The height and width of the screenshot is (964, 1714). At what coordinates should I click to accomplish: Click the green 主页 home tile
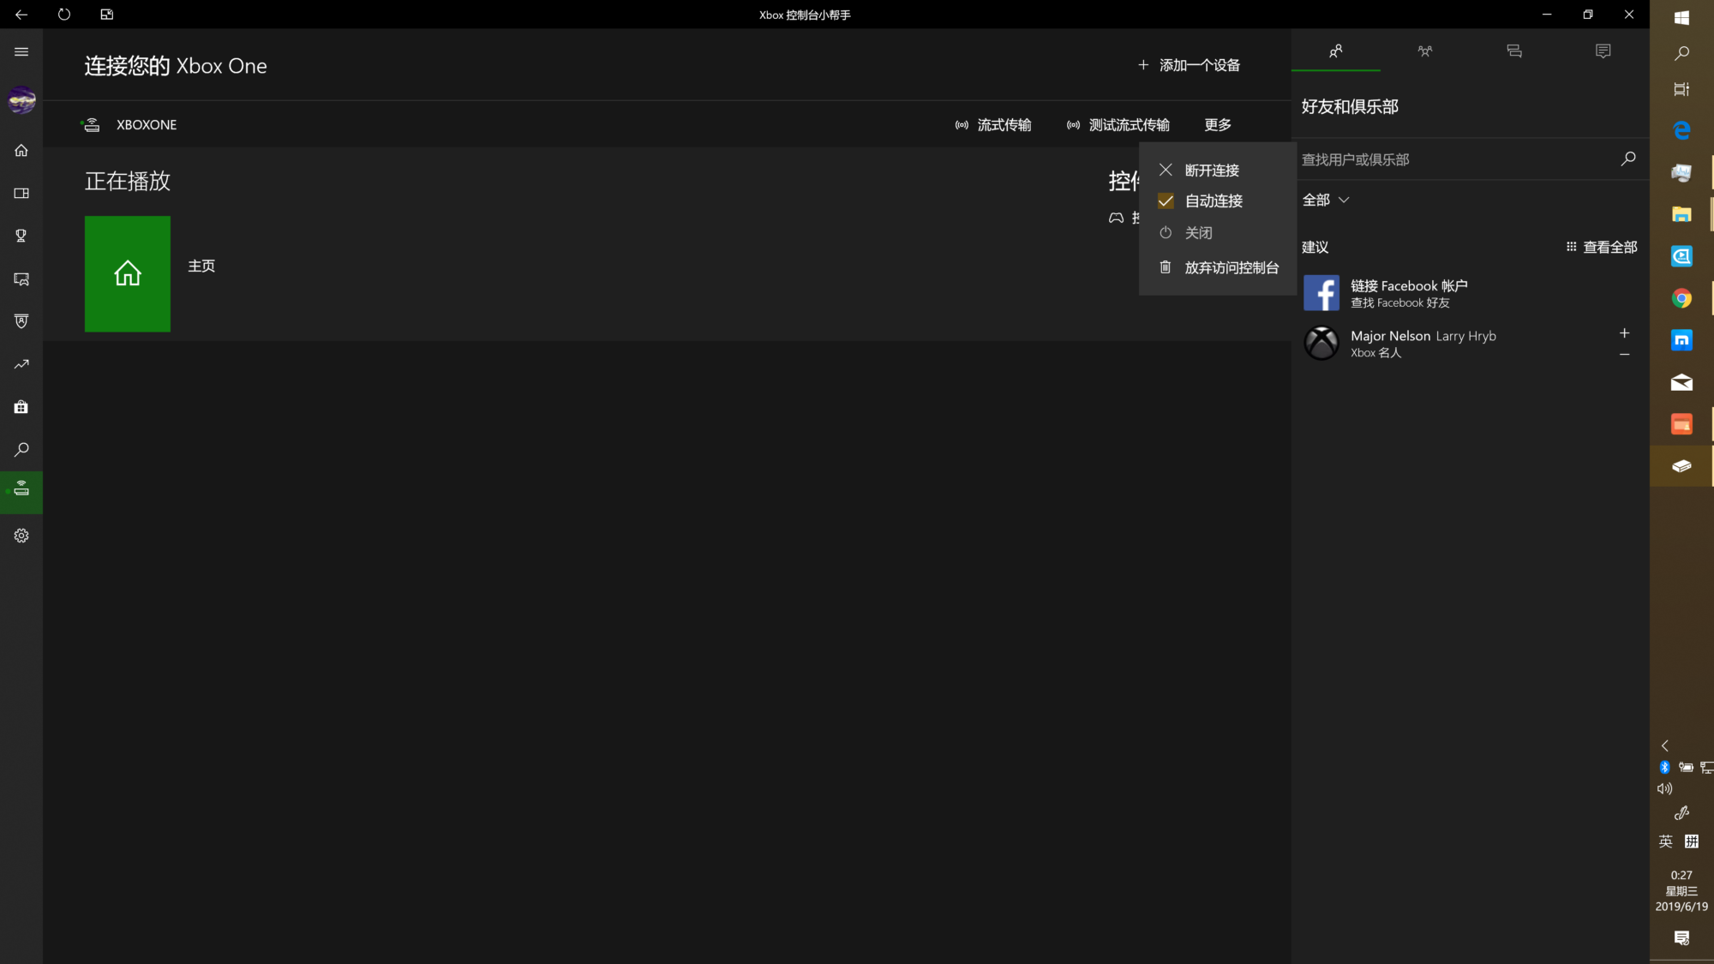[128, 273]
